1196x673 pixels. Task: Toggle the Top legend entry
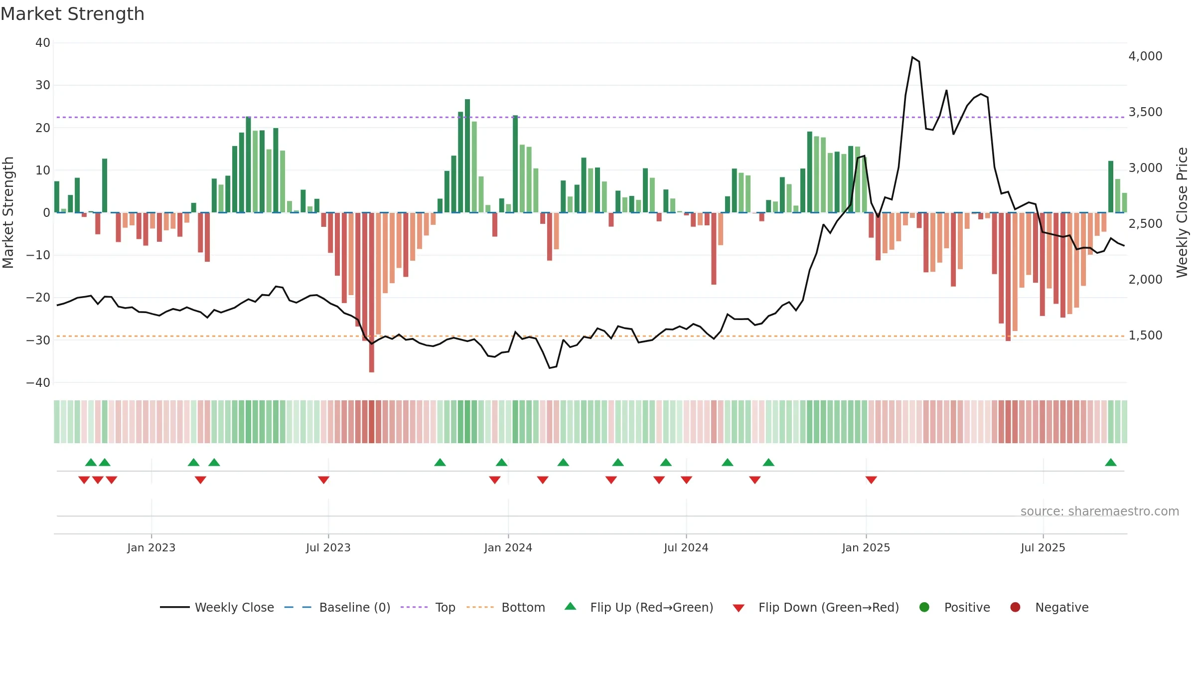coord(428,607)
